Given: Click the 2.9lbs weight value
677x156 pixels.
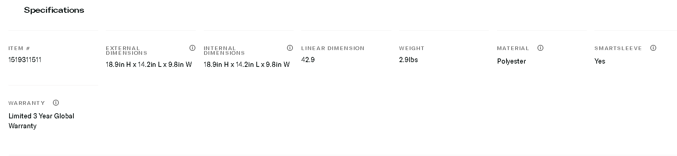Looking at the screenshot, I should 408,60.
